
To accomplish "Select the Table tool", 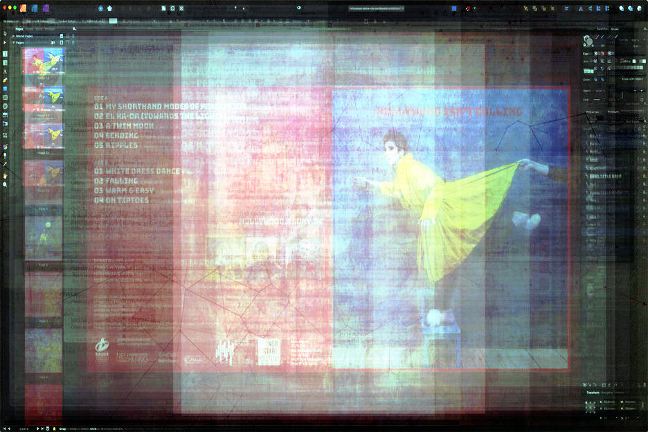I will (x=5, y=63).
